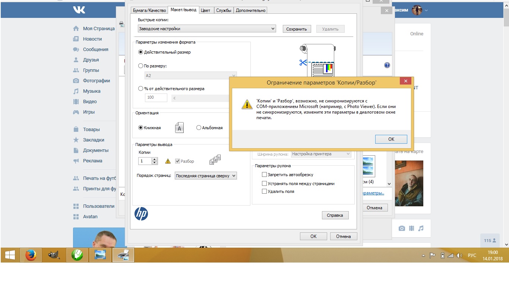Choose Книжная orientation
The image size is (509, 286).
coord(140,128)
